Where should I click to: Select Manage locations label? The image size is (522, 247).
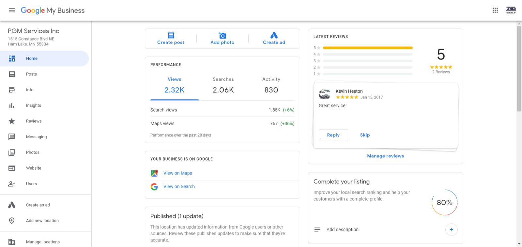pos(43,242)
